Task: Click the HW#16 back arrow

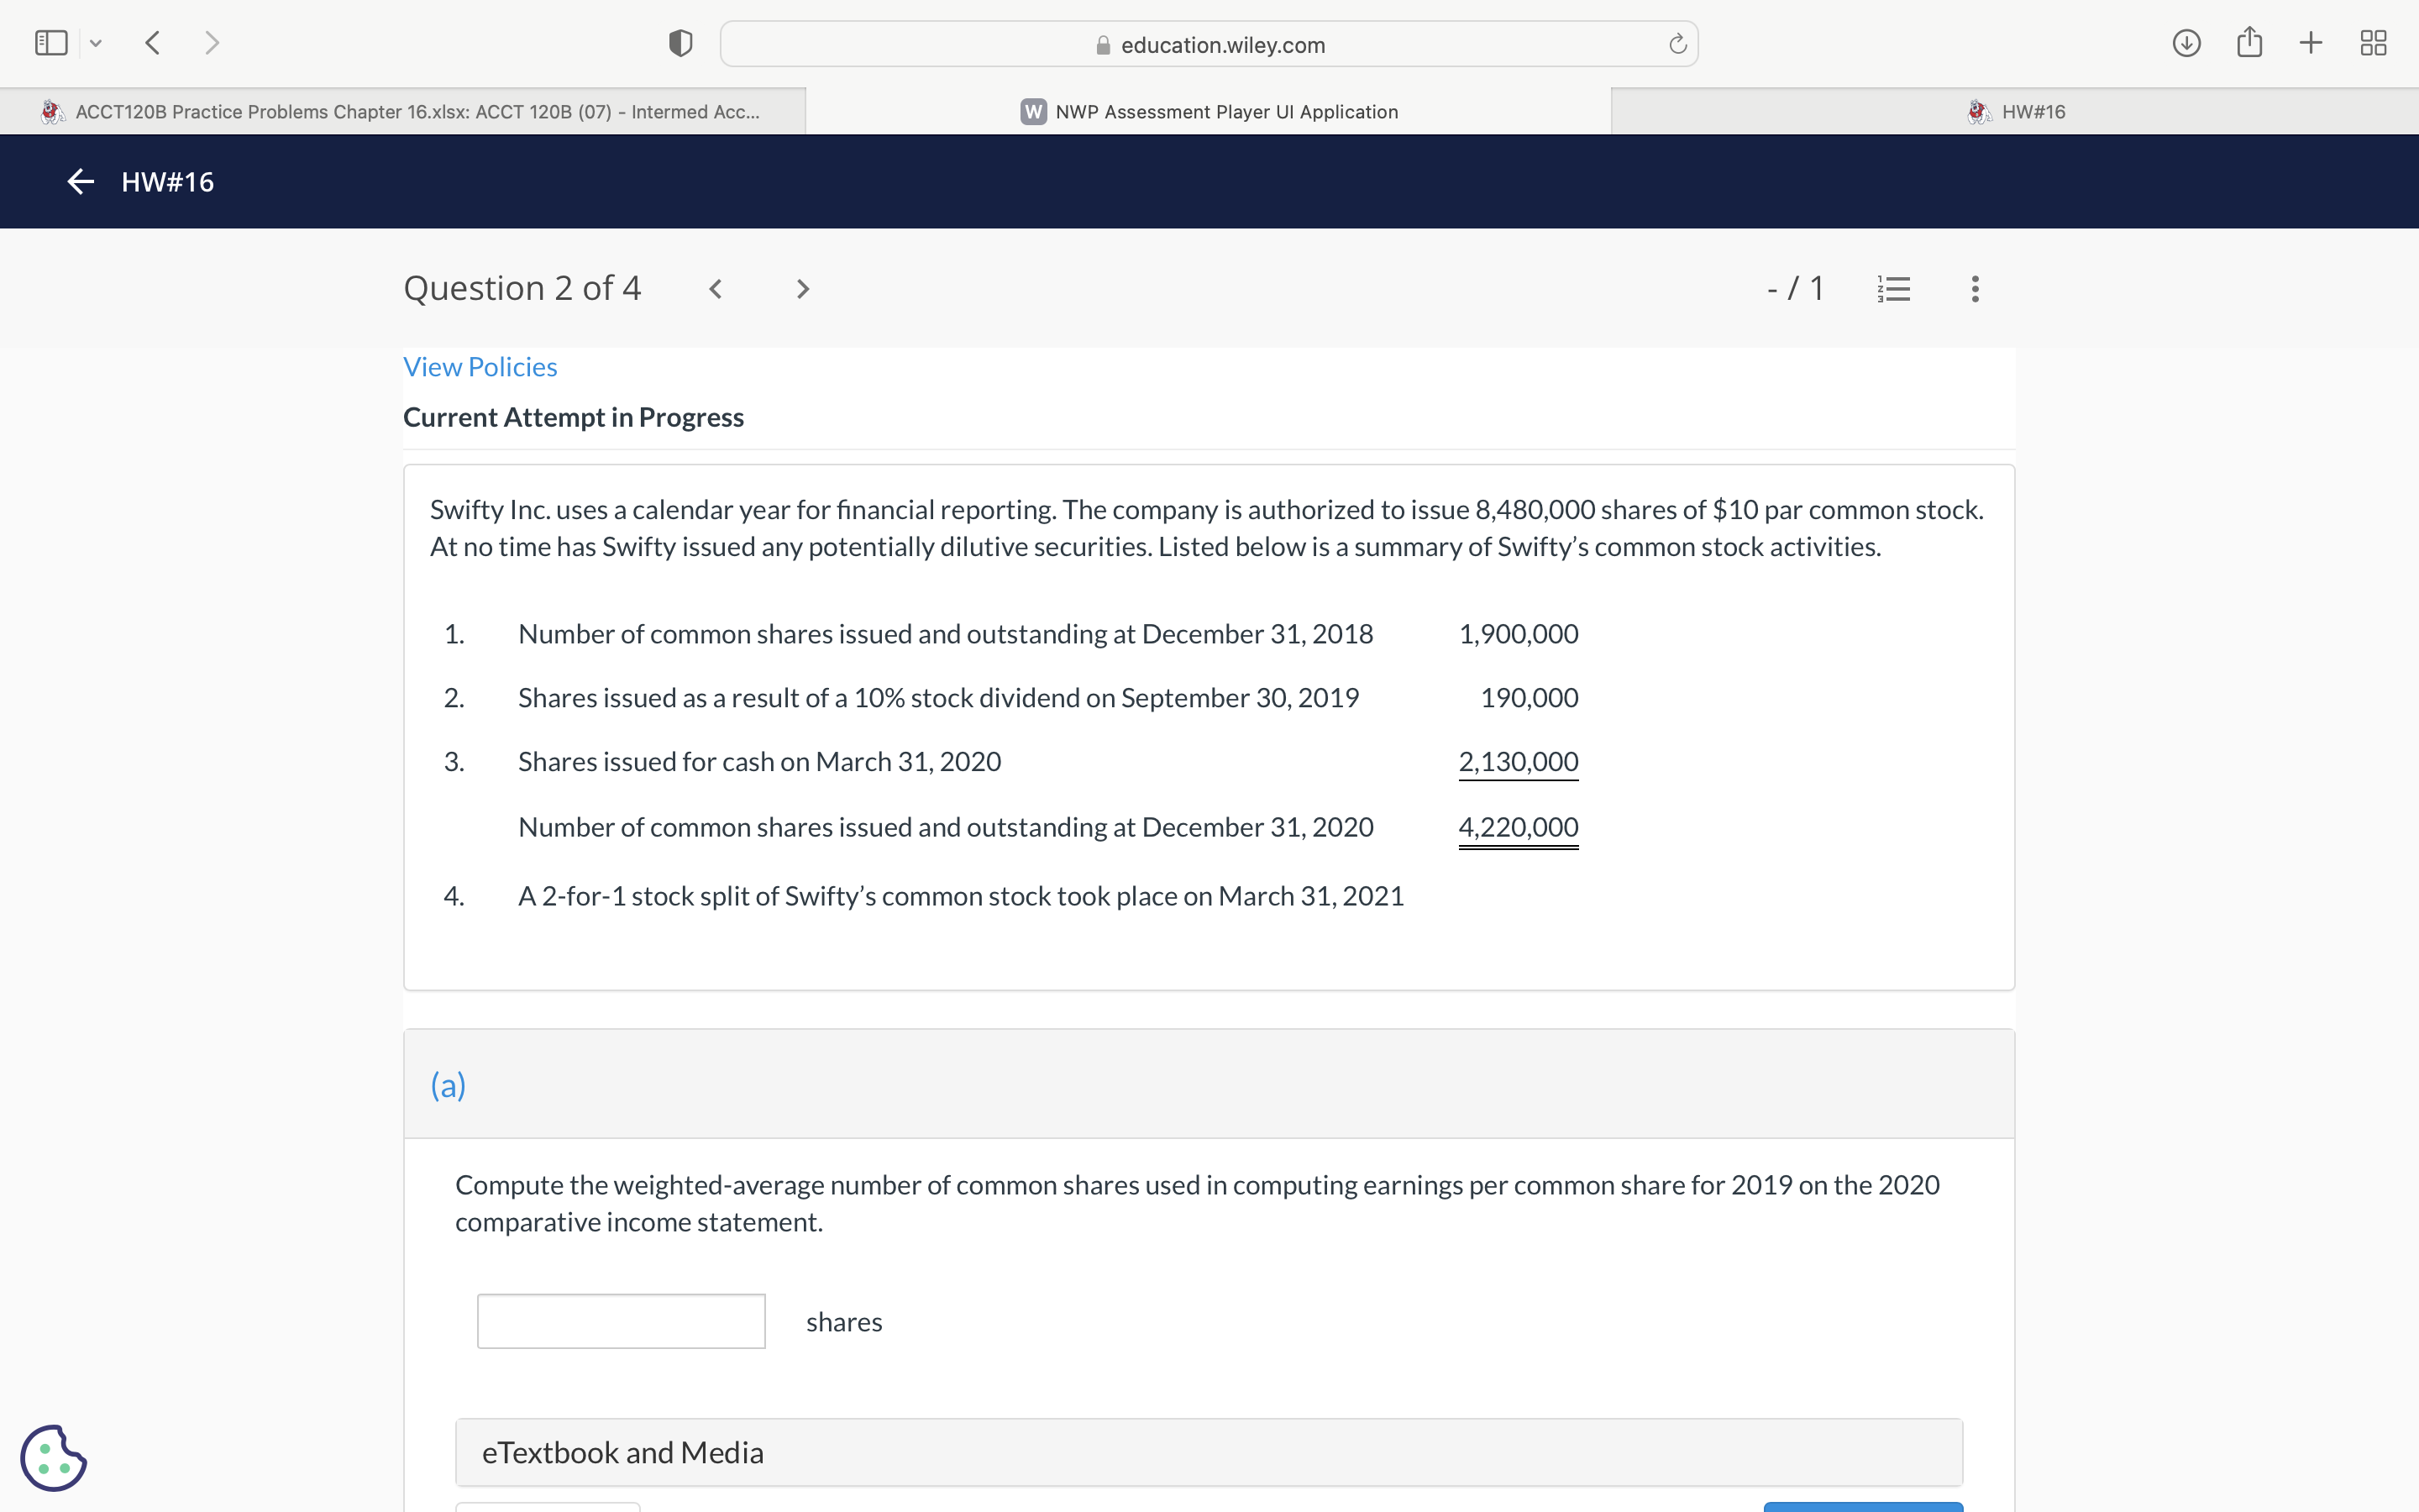Action: tap(80, 181)
